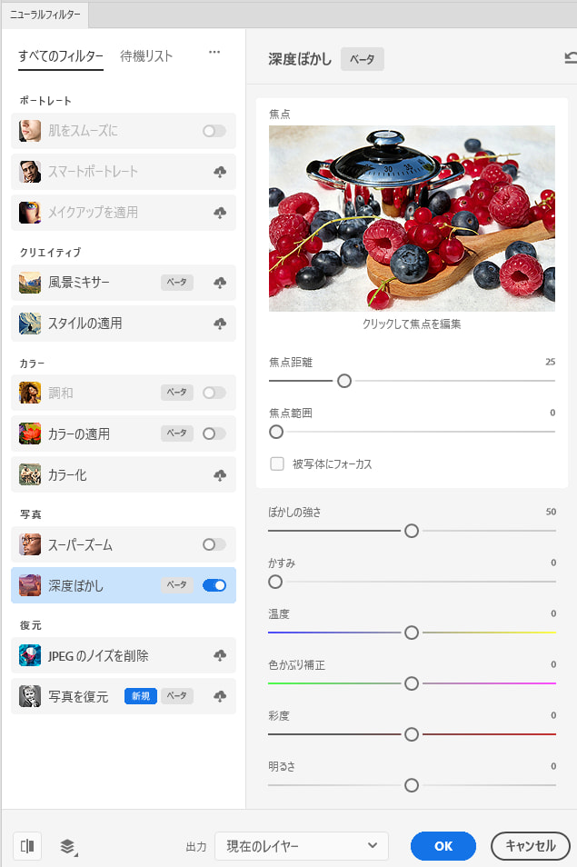
Task: Click the ぼかしの強さ slider handle
Action: 412,531
